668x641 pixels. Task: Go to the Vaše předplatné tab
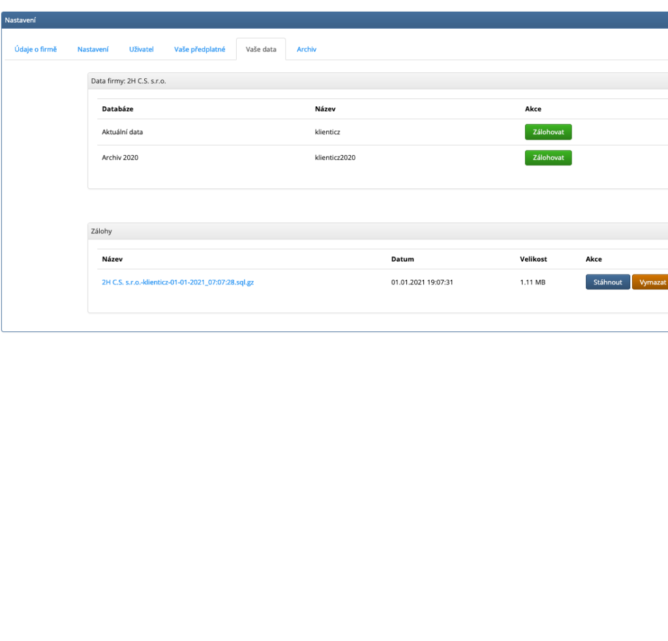point(200,50)
